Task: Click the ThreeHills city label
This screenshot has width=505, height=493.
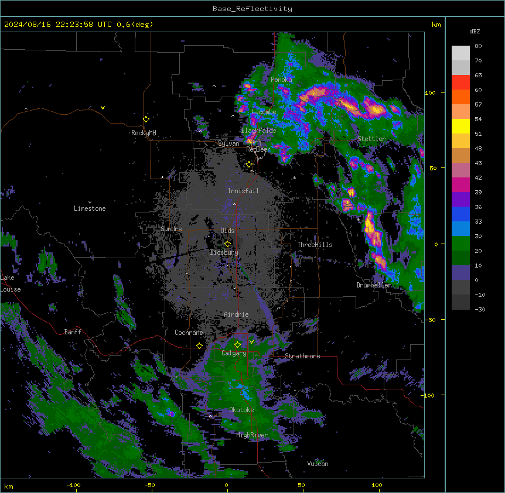Action: click(x=315, y=245)
